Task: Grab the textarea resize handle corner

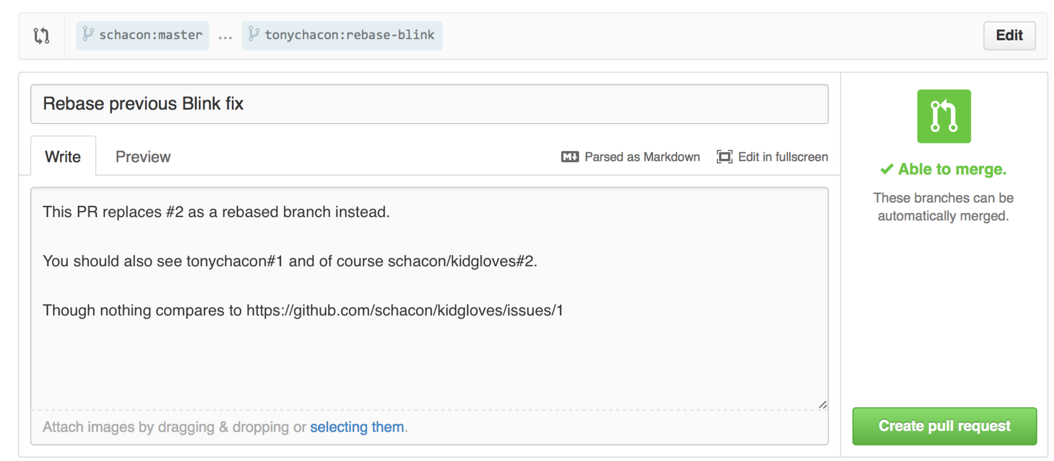Action: pyautogui.click(x=823, y=405)
